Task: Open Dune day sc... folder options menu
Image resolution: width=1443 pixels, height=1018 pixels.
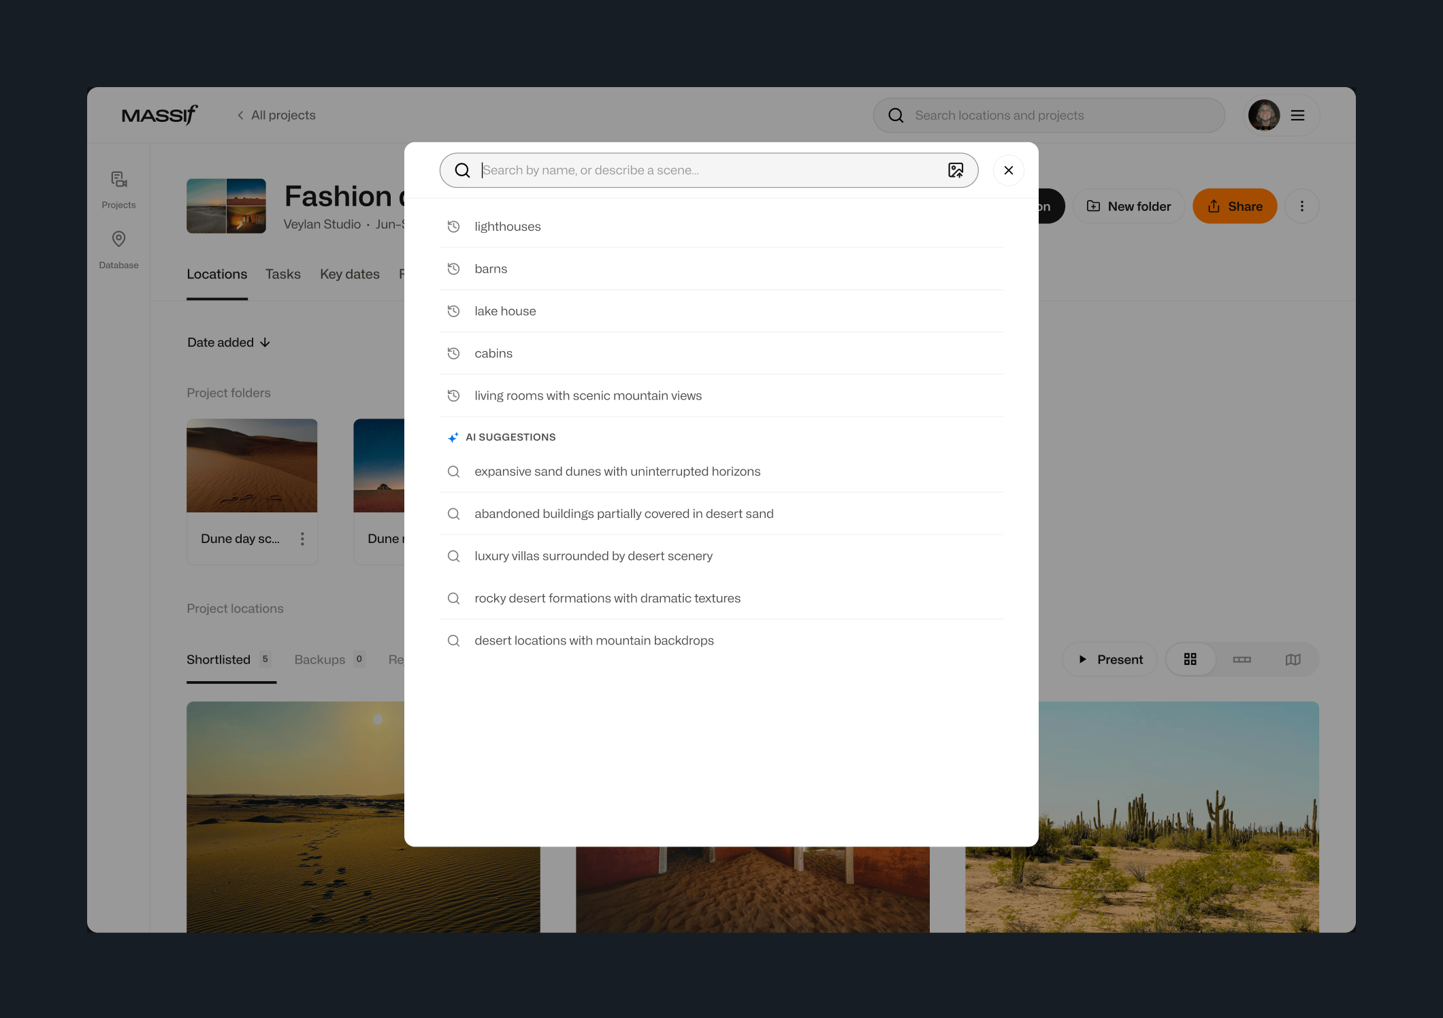Action: 302,539
